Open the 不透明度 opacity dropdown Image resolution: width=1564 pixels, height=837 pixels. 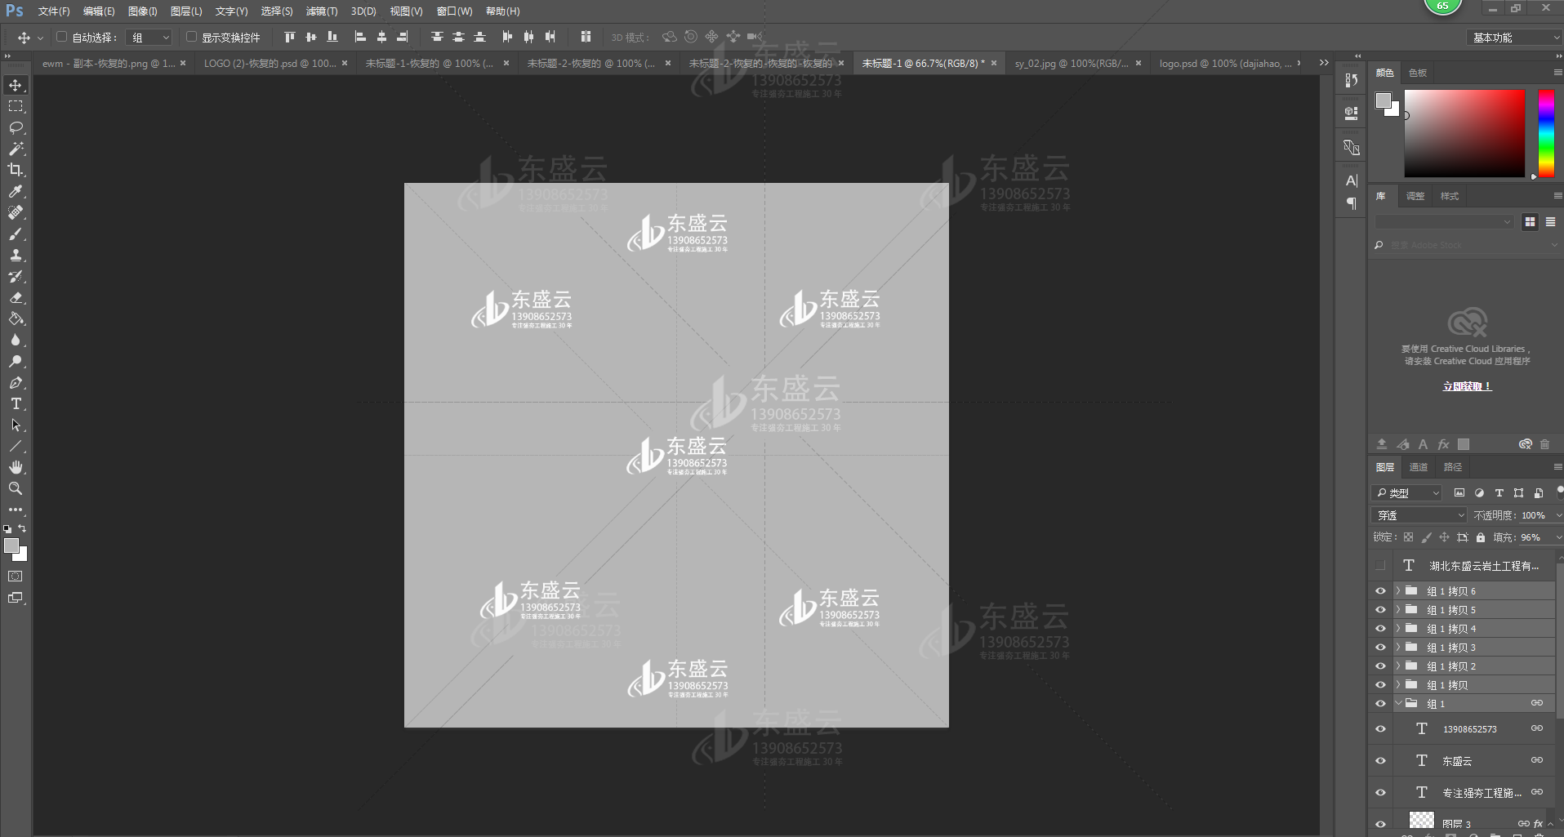[x=1557, y=514]
